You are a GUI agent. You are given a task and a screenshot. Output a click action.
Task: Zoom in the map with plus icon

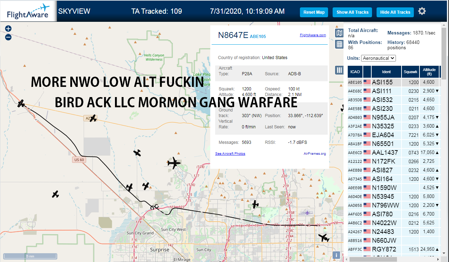click(8, 29)
